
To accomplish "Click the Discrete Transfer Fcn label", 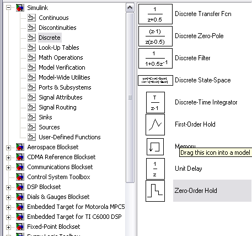I will (203, 14).
